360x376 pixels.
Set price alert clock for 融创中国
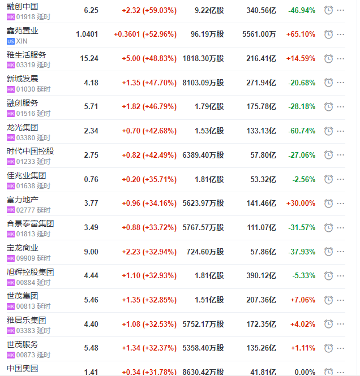[x=328, y=10]
